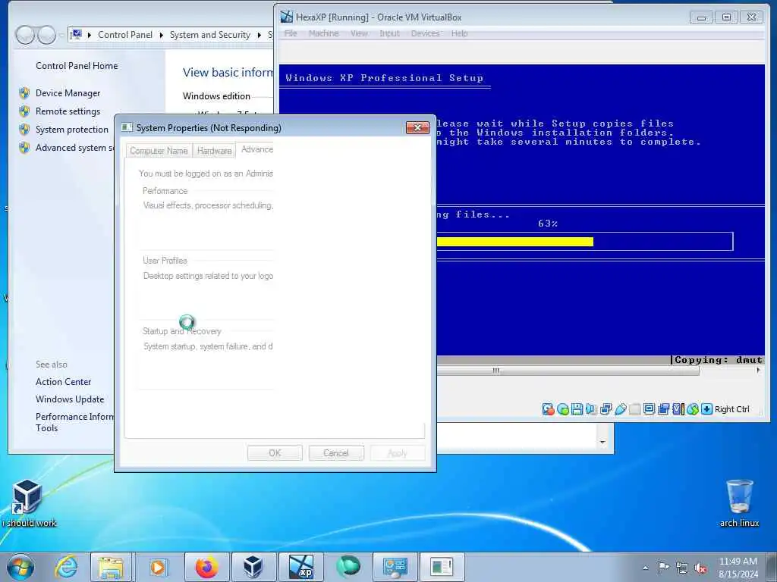The width and height of the screenshot is (777, 582).
Task: Click the video capture icon in VirtualBox status bar
Action: pos(663,409)
